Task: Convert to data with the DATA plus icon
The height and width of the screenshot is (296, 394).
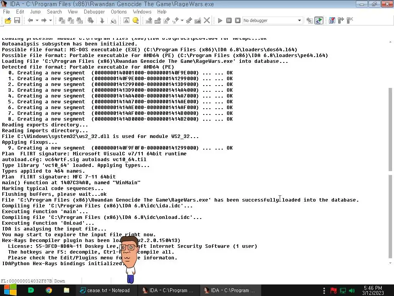Action: [157, 20]
